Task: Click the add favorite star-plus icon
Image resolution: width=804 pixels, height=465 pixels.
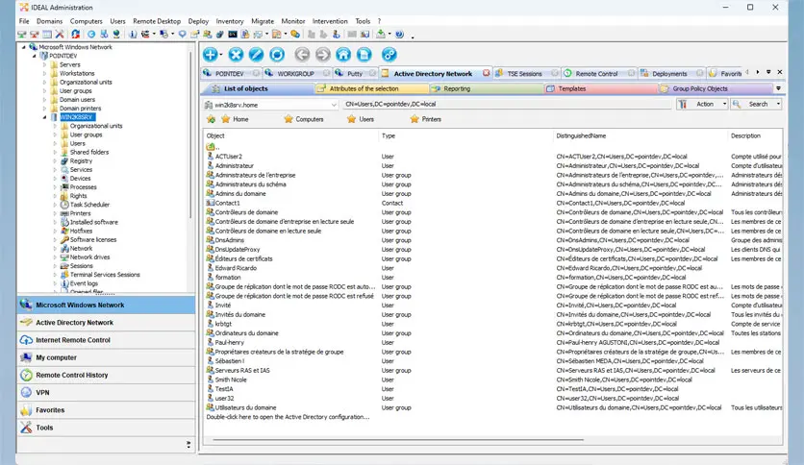Action: tap(211, 119)
